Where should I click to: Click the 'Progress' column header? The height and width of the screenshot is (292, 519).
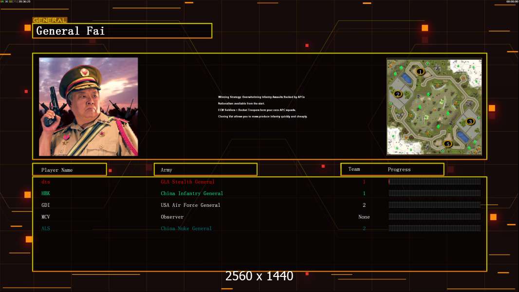pos(399,169)
